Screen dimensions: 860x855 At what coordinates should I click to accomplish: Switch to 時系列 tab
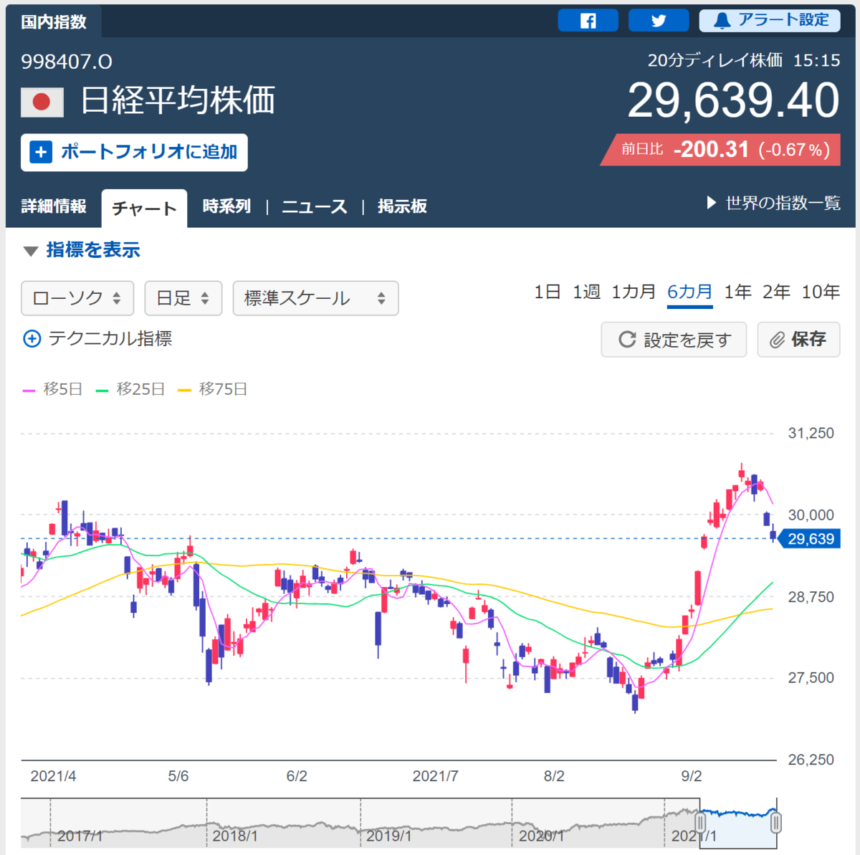pyautogui.click(x=226, y=206)
